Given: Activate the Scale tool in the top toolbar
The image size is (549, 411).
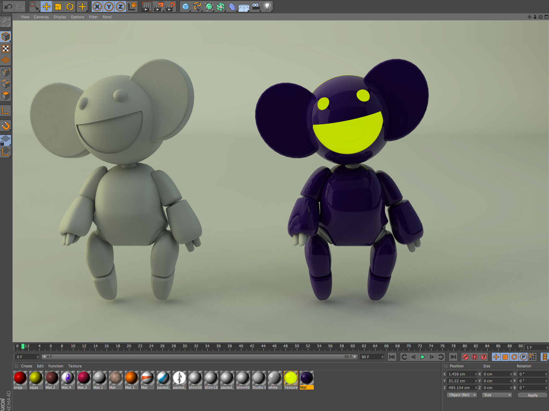Looking at the screenshot, I should click(58, 6).
